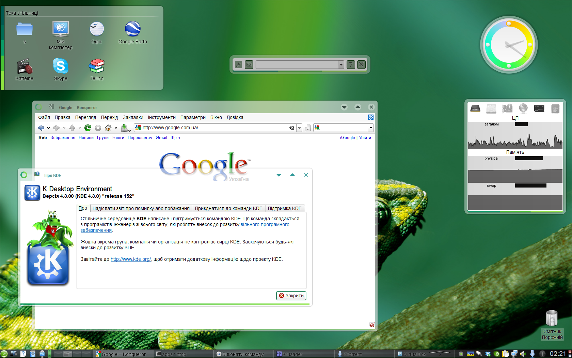Viewport: 572px width, 358px height.
Task: Expand the run command widget combo box arrow
Action: pyautogui.click(x=341, y=64)
